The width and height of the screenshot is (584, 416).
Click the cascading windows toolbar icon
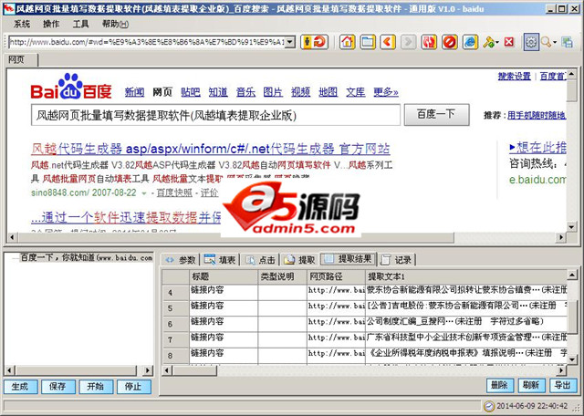click(x=568, y=42)
